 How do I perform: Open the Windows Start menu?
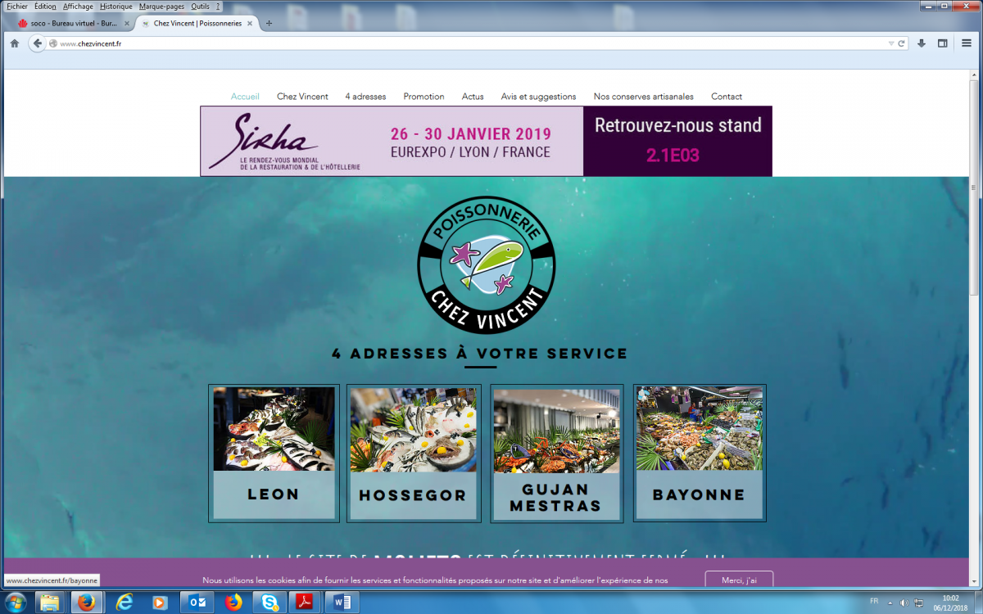pos(15,603)
